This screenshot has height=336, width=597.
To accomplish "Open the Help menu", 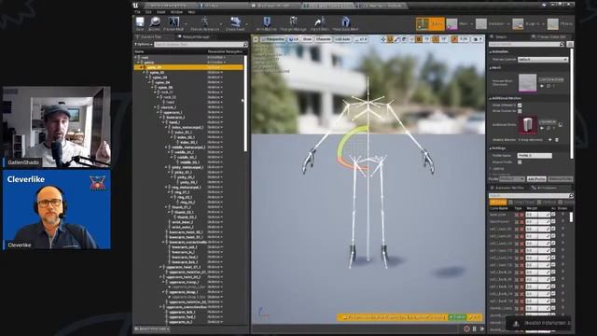I will click(x=191, y=12).
